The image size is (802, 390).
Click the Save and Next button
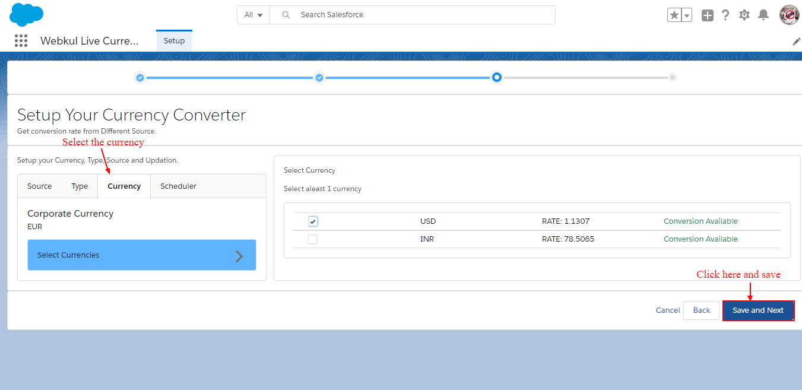tap(758, 310)
